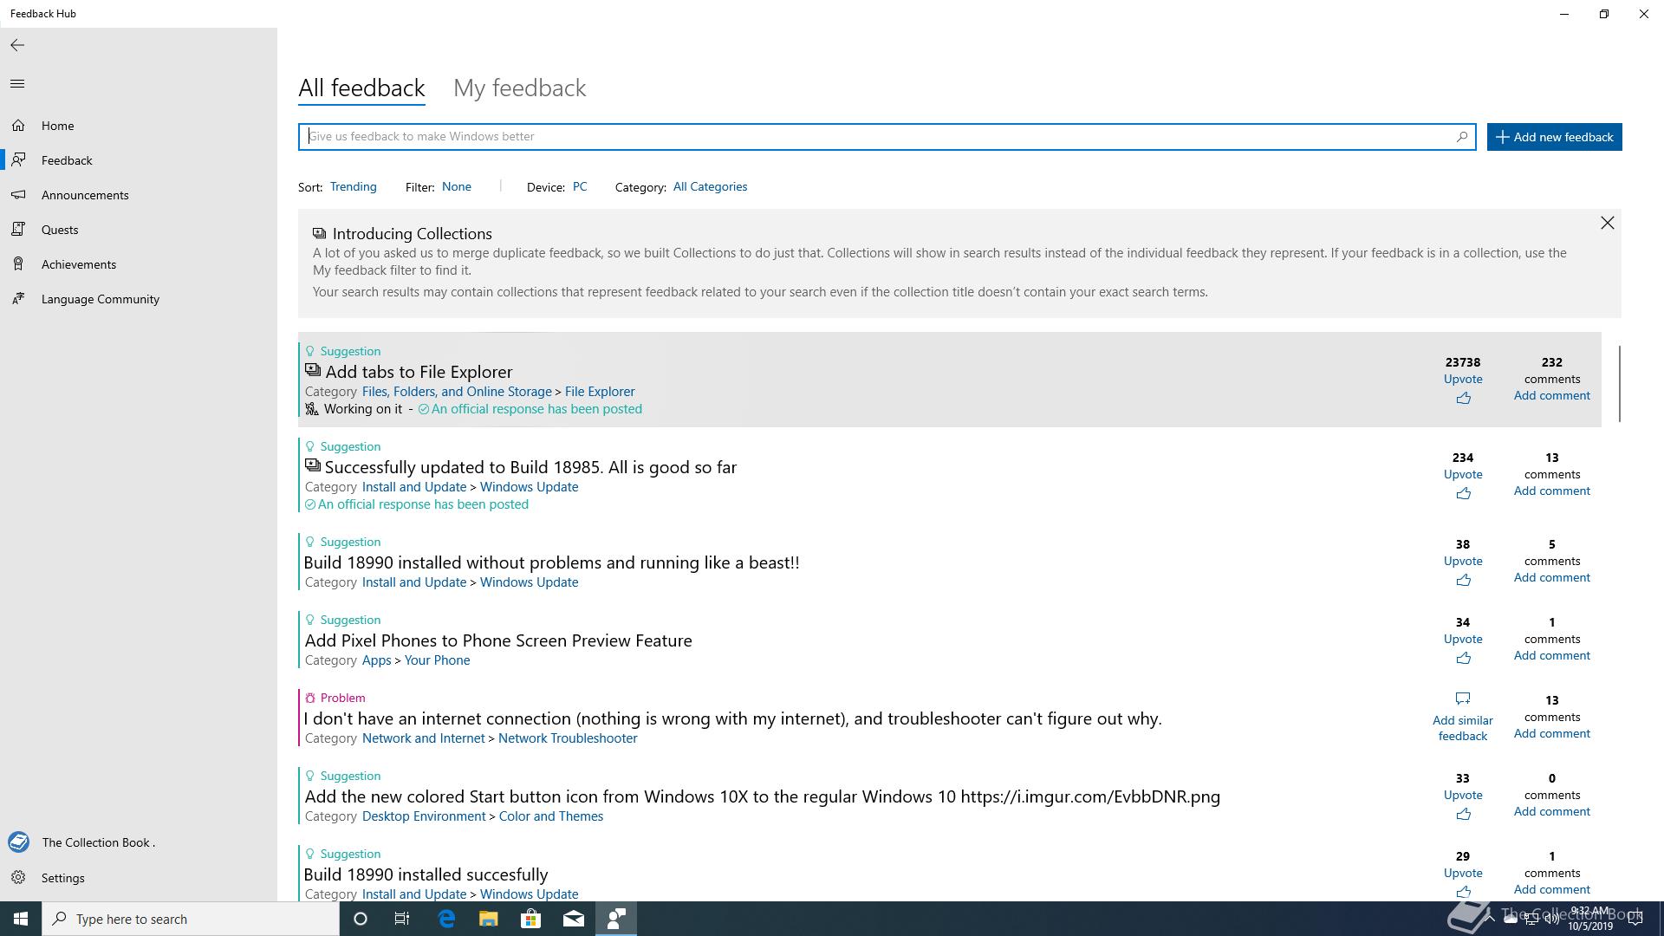Open Task View from the taskbar
The width and height of the screenshot is (1664, 936).
402,919
